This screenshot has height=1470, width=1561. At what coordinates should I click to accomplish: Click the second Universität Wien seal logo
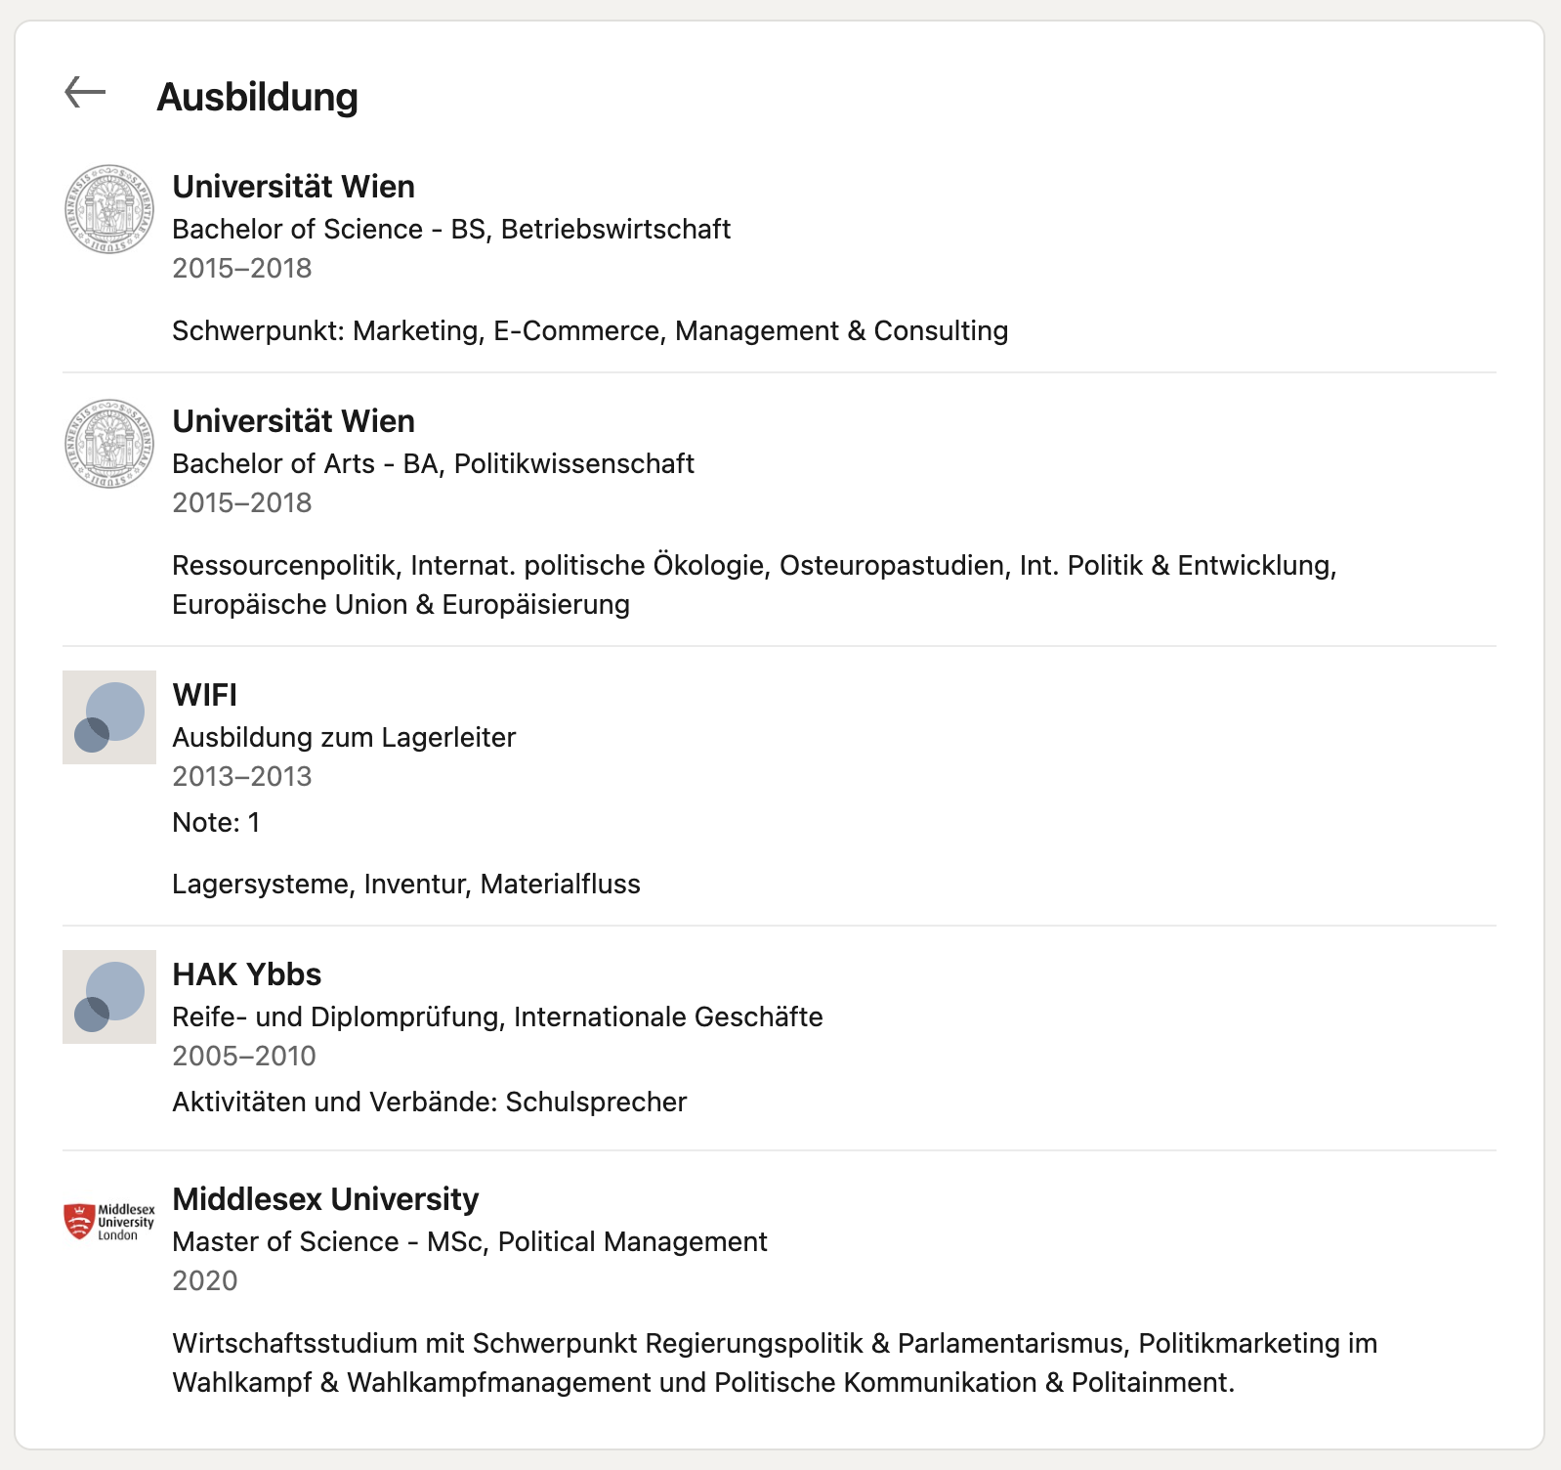(109, 444)
